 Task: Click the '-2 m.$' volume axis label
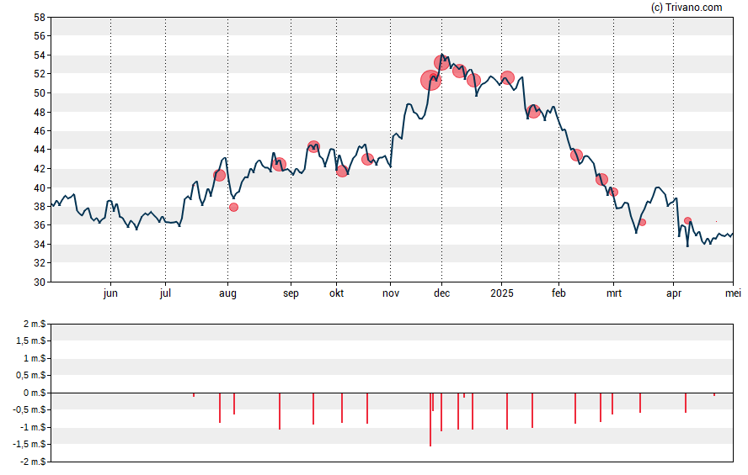point(33,462)
